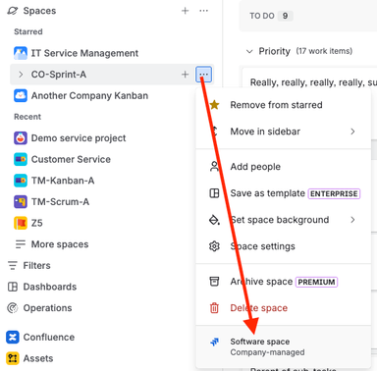This screenshot has height=371, width=377.
Task: Expand the Move in sidebar arrow
Action: coord(352,132)
